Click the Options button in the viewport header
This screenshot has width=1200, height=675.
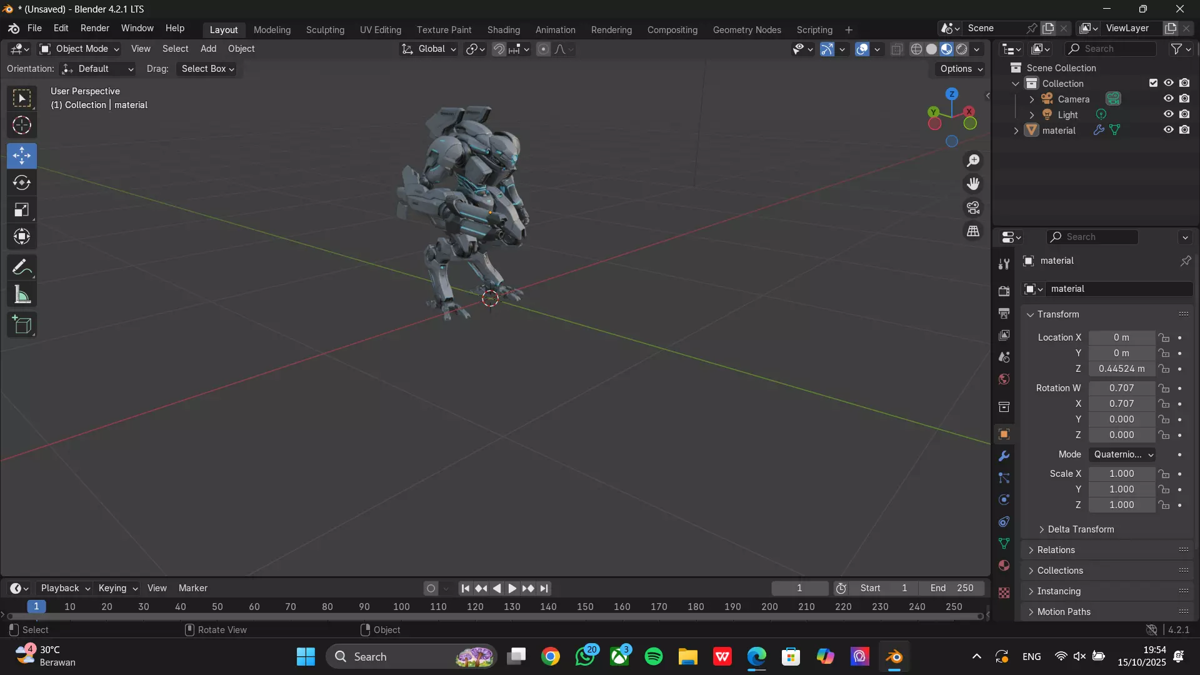(x=961, y=69)
